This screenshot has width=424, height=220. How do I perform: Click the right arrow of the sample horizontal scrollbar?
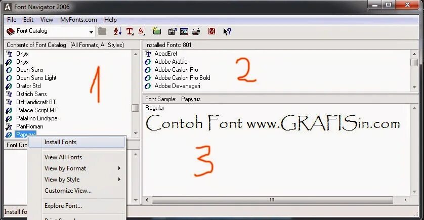[406, 200]
